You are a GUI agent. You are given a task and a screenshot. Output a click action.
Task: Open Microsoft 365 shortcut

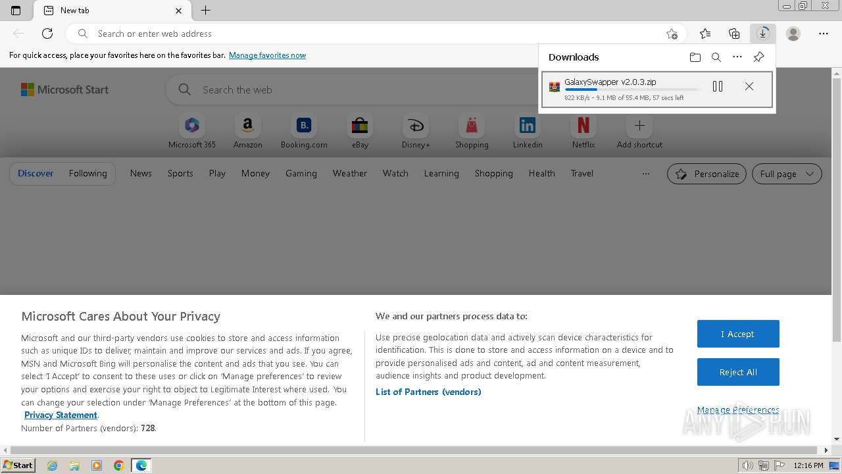[x=191, y=132]
